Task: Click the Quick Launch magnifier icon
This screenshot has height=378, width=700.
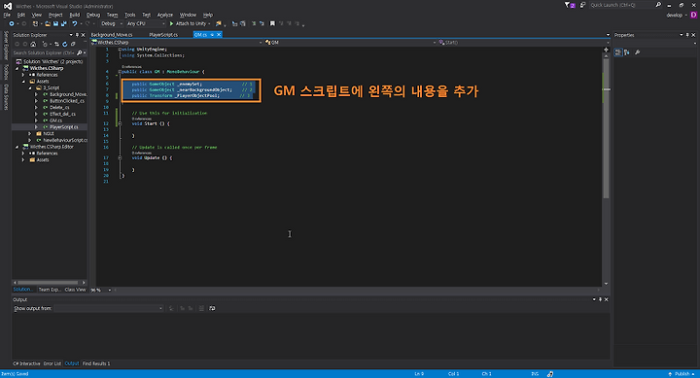Action: [x=658, y=5]
